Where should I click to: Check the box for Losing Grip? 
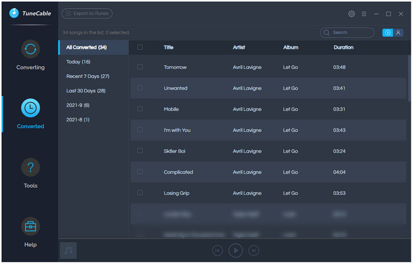click(140, 193)
